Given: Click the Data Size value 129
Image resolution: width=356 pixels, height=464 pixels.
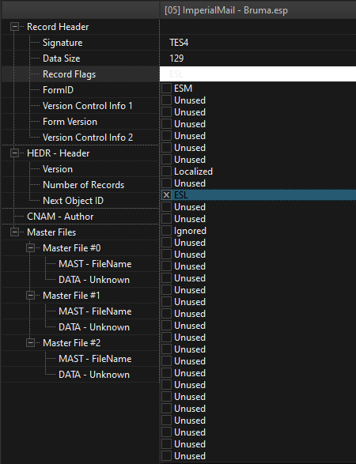Looking at the screenshot, I should coord(176,58).
